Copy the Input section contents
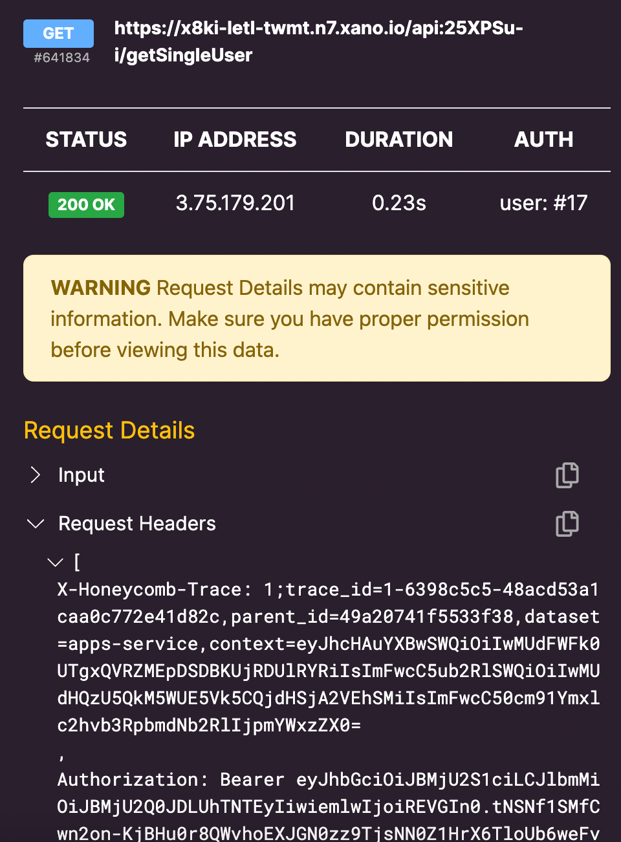 (x=567, y=475)
